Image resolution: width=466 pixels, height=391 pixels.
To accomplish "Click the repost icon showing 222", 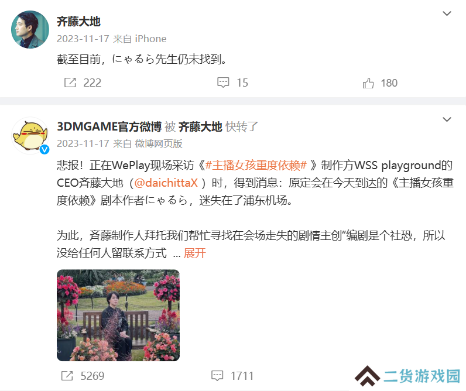I will coord(70,83).
